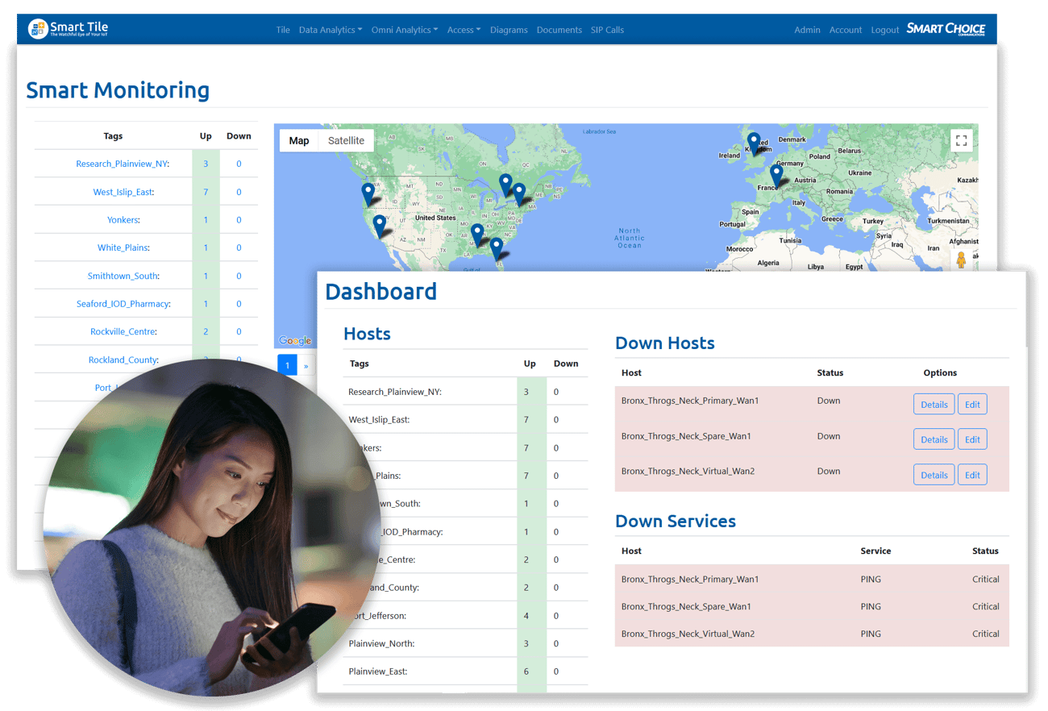The width and height of the screenshot is (1048, 711).
Task: Click the Smart Tile logo icon
Action: click(37, 29)
